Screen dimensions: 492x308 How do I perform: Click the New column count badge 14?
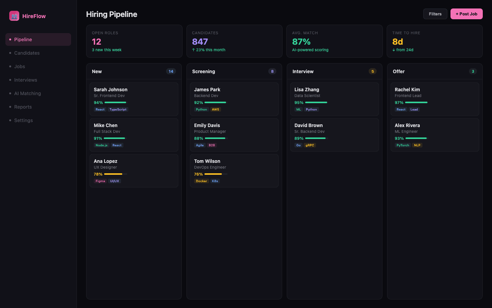pos(171,71)
